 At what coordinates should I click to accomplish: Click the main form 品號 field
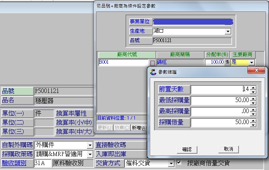tap(64, 91)
